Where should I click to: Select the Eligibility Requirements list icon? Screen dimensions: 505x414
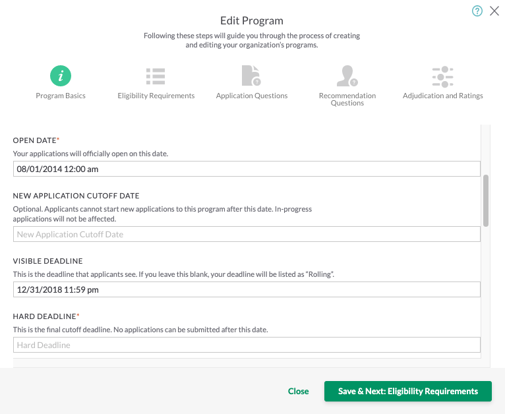click(156, 76)
